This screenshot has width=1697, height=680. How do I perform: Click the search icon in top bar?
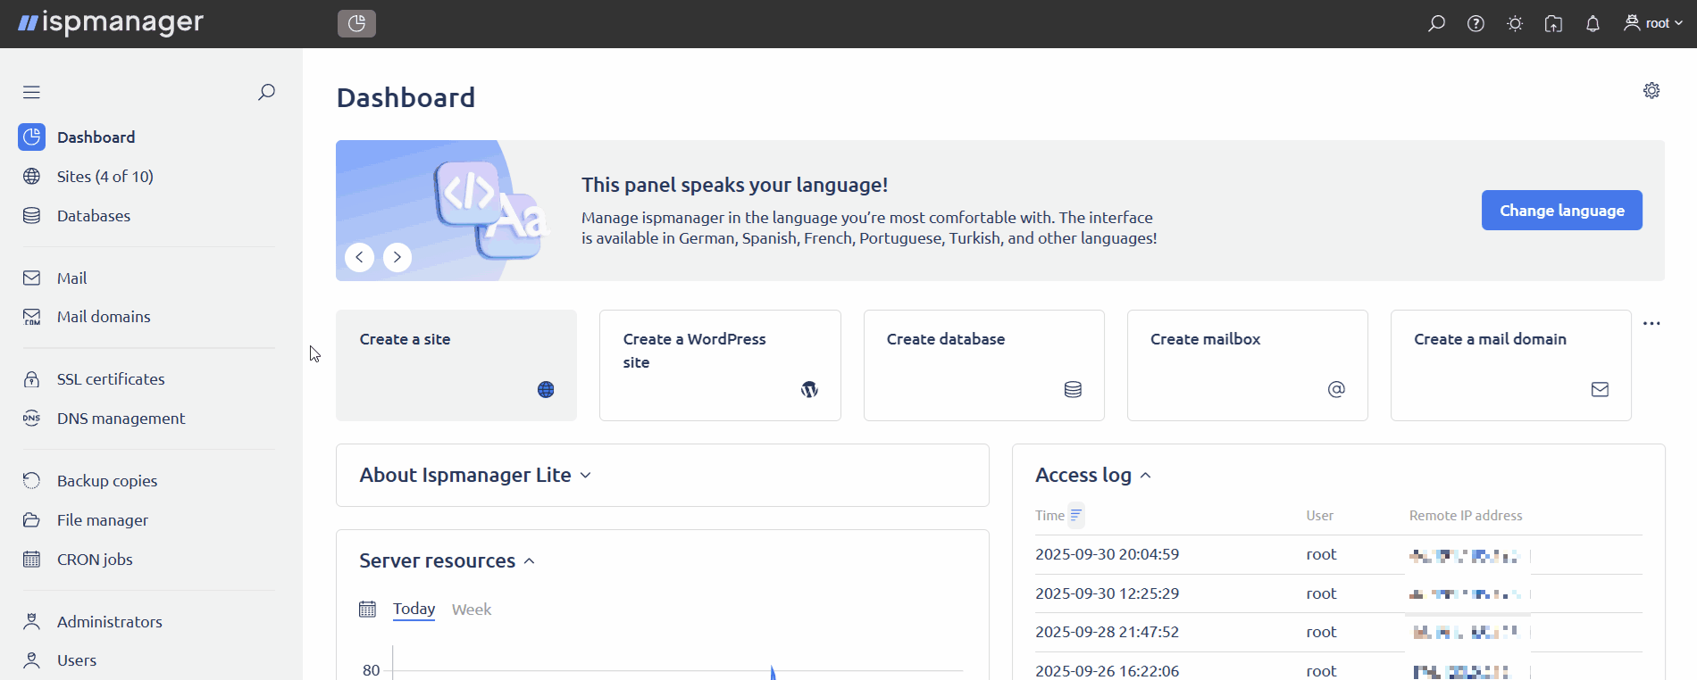click(1436, 24)
